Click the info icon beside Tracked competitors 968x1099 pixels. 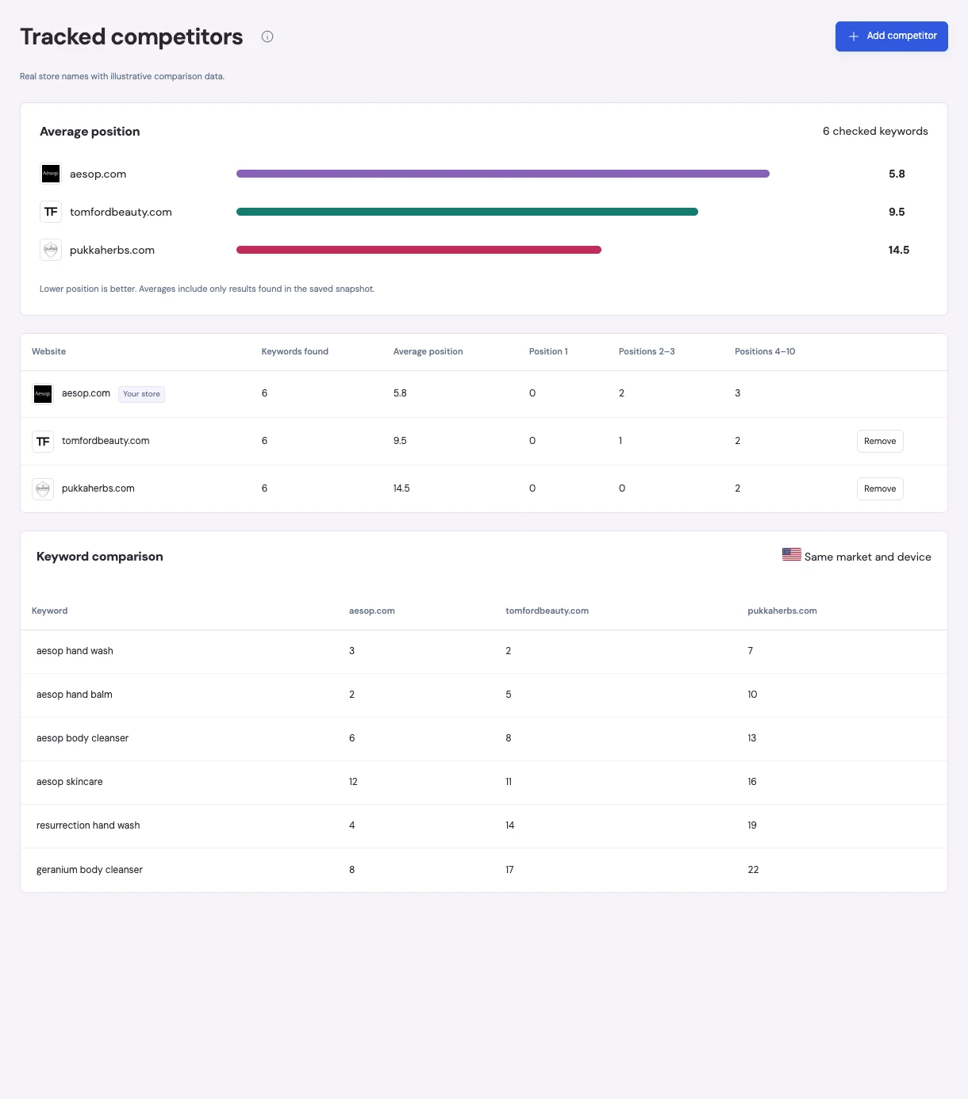pyautogui.click(x=267, y=36)
